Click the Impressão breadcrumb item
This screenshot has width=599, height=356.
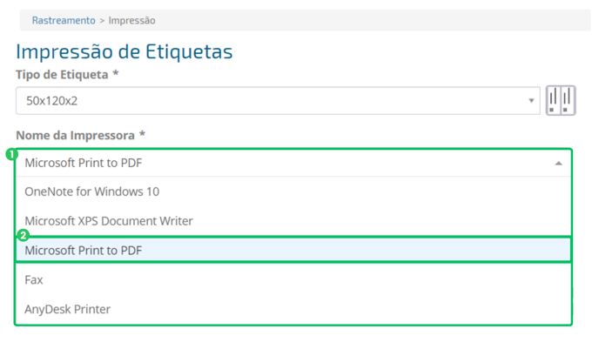pos(131,20)
